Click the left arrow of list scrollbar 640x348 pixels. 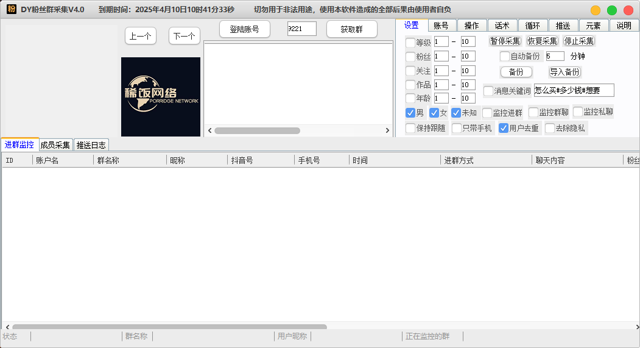208,130
